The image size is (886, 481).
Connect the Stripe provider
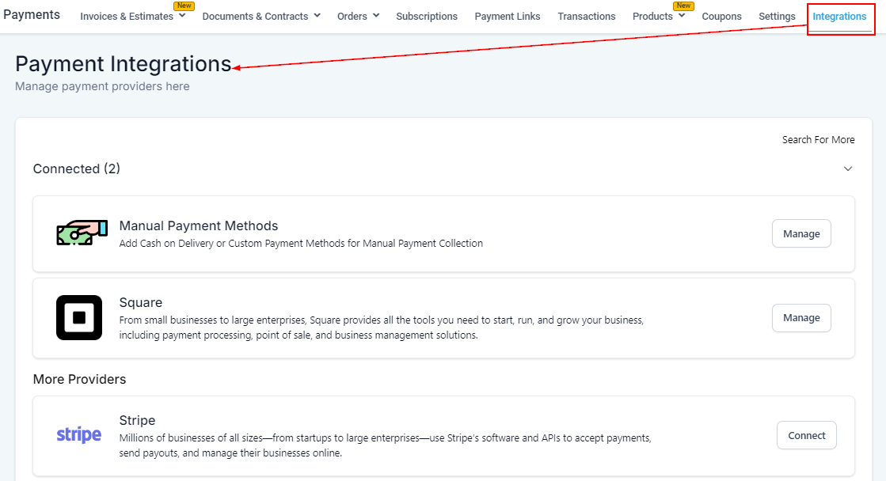(806, 435)
